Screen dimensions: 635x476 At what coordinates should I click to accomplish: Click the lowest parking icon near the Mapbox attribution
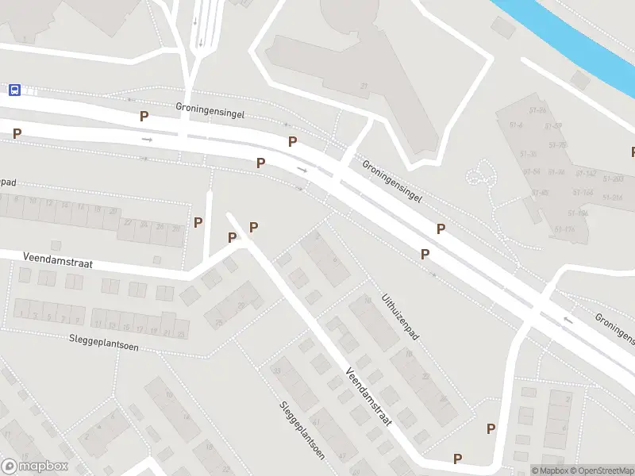click(x=457, y=459)
